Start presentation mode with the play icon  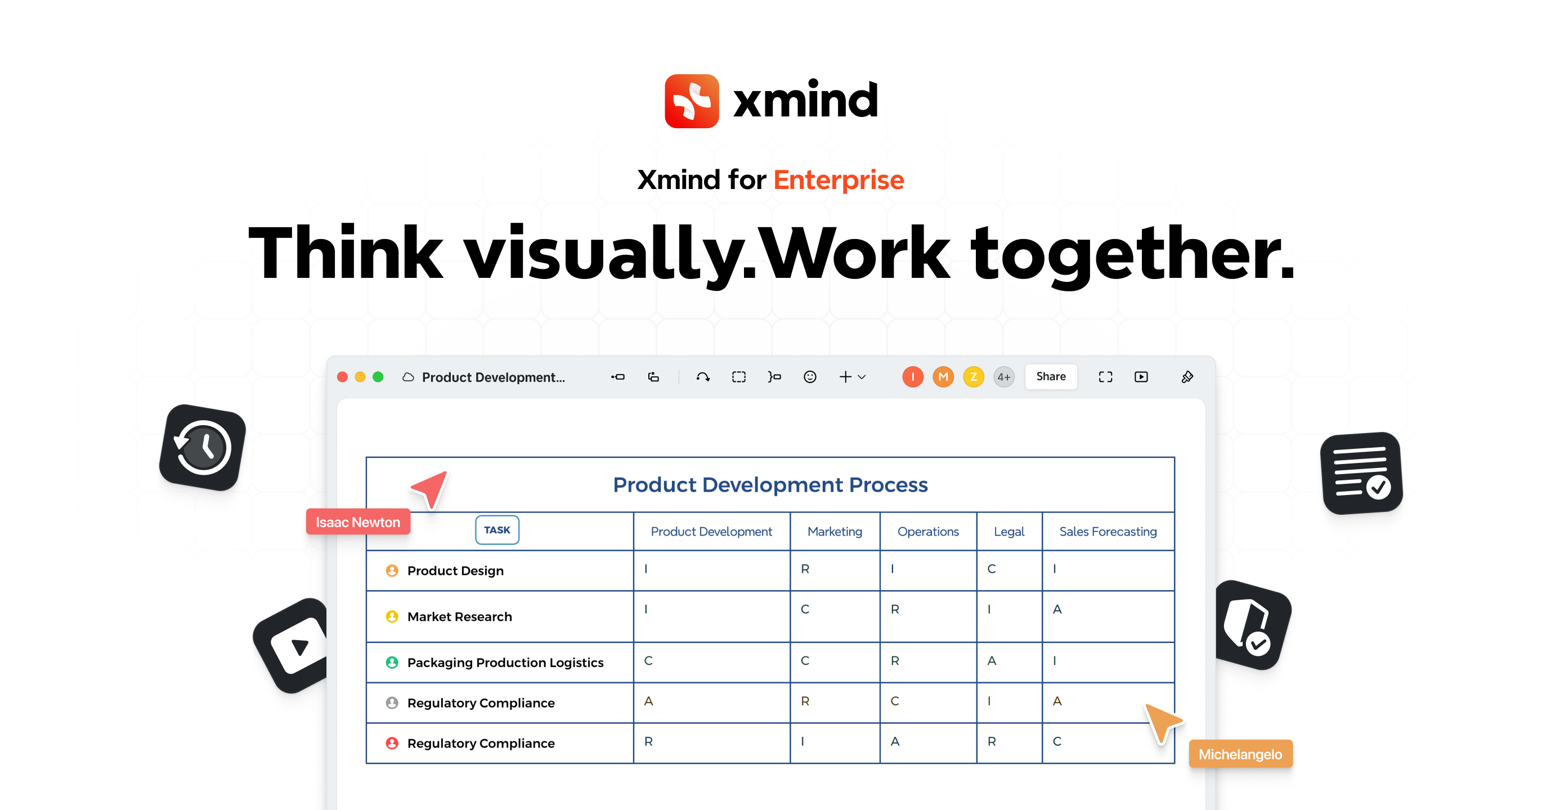pos(1142,377)
